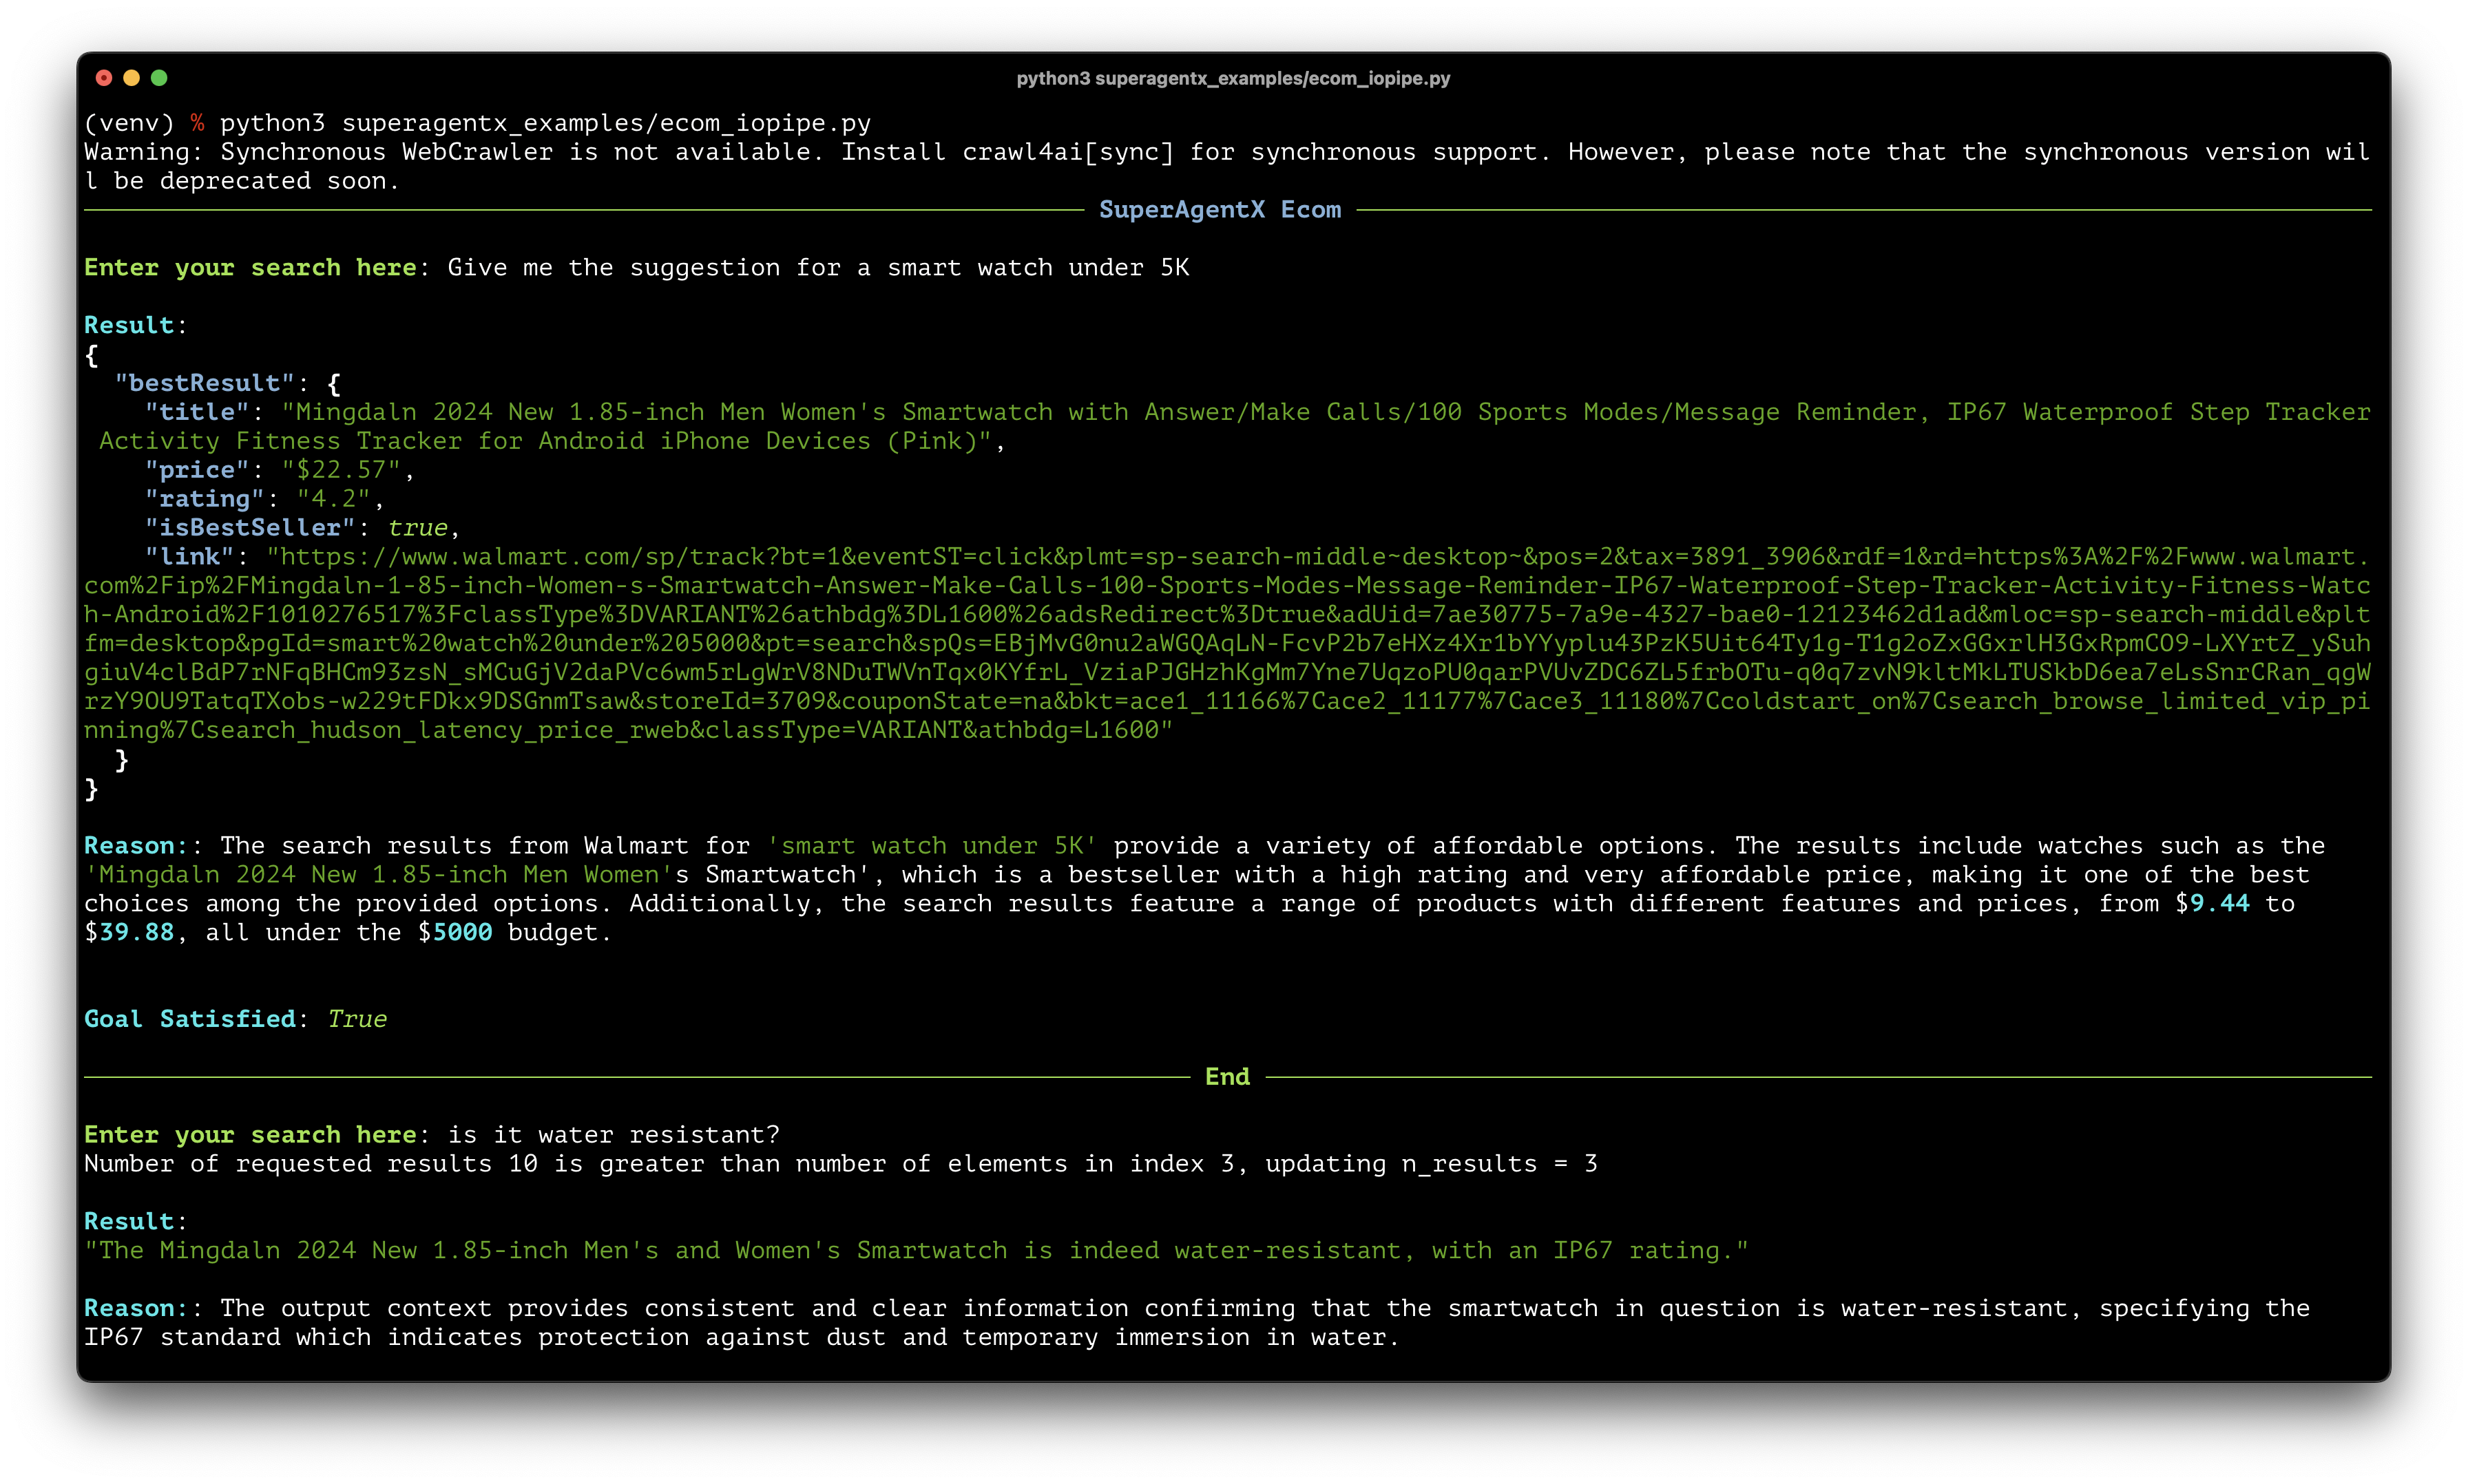
Task: Click the 'End' divider label
Action: pos(1228,1077)
